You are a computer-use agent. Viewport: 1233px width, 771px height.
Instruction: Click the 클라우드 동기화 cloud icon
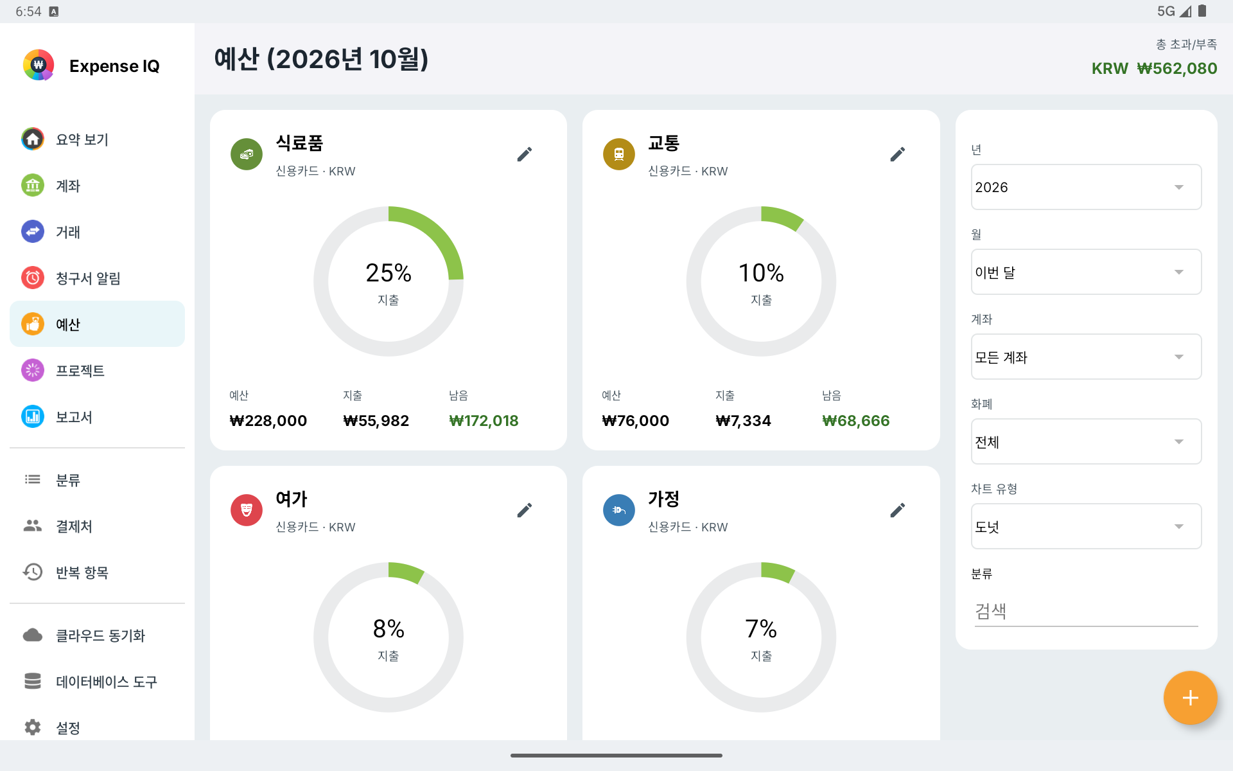tap(33, 635)
